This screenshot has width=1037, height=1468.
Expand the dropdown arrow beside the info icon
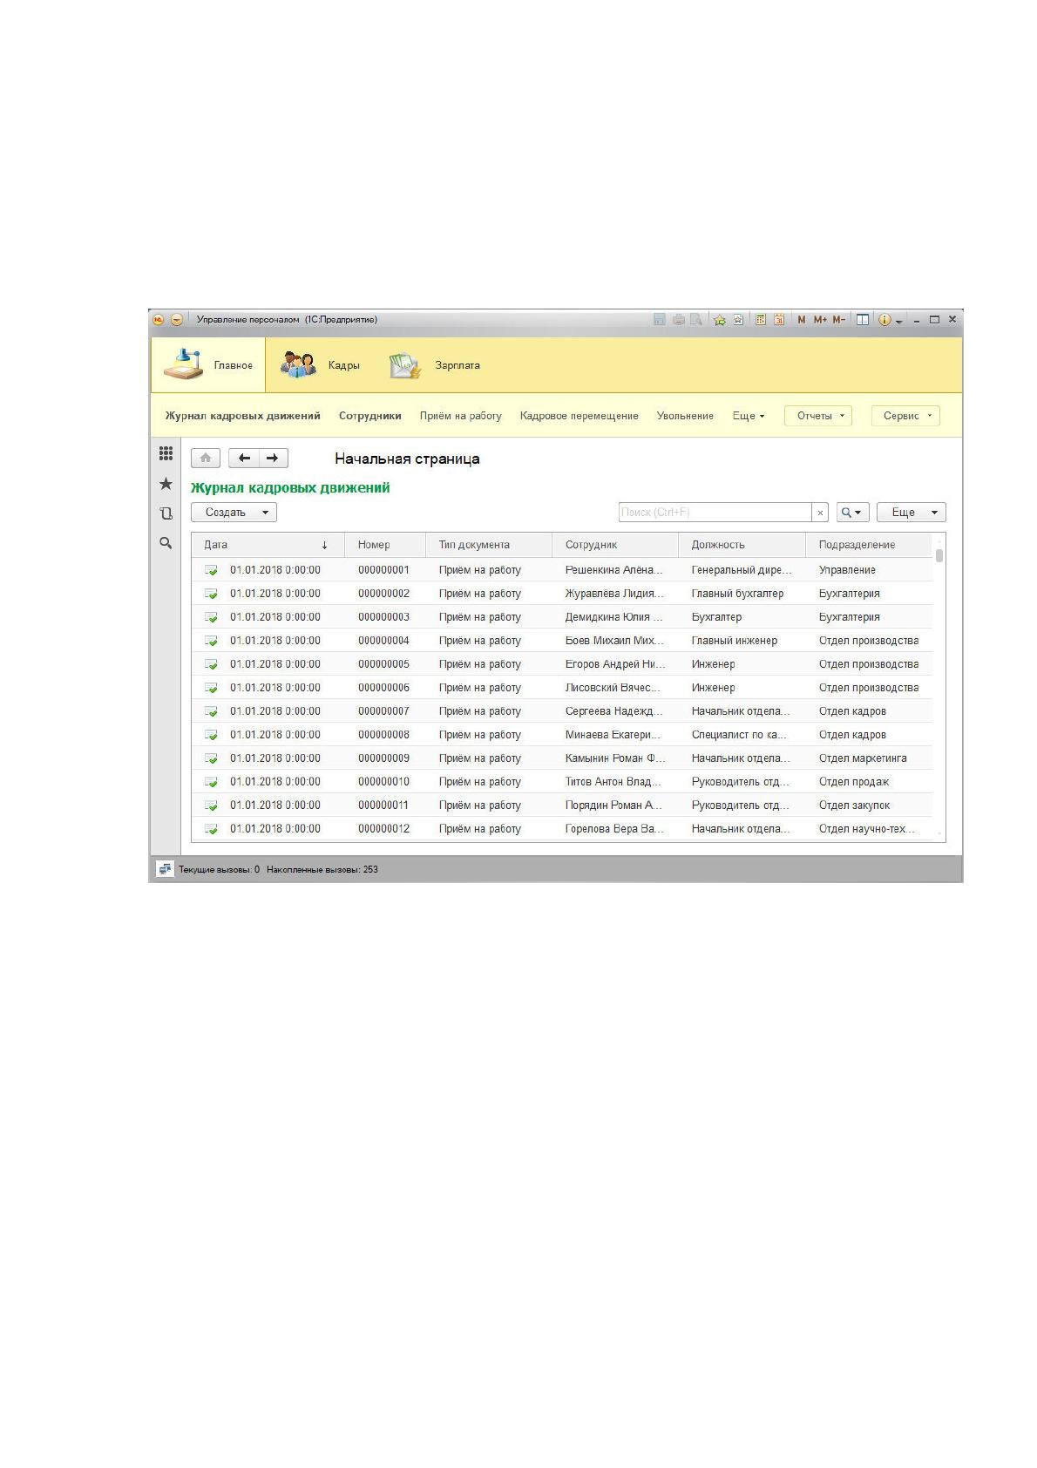coord(899,322)
